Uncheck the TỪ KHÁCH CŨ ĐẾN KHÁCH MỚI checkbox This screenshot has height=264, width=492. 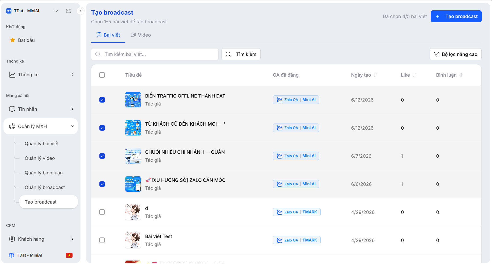(102, 128)
